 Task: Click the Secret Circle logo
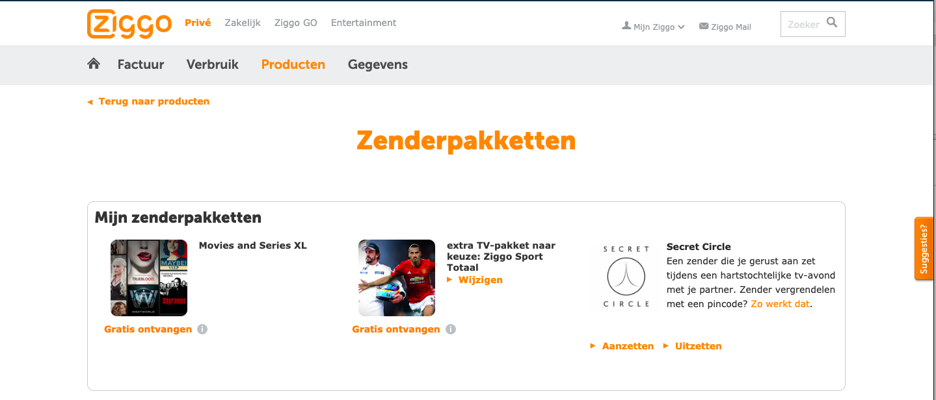point(626,277)
